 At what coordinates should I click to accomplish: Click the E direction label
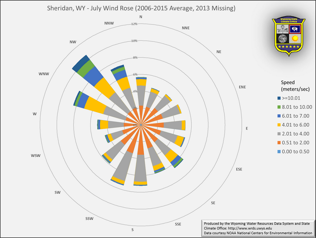pos(247,128)
